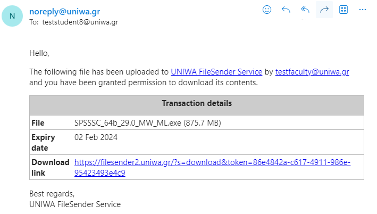The width and height of the screenshot is (377, 214).
Task: Click the 02 Feb 2024 expiry value
Action: tap(96, 137)
